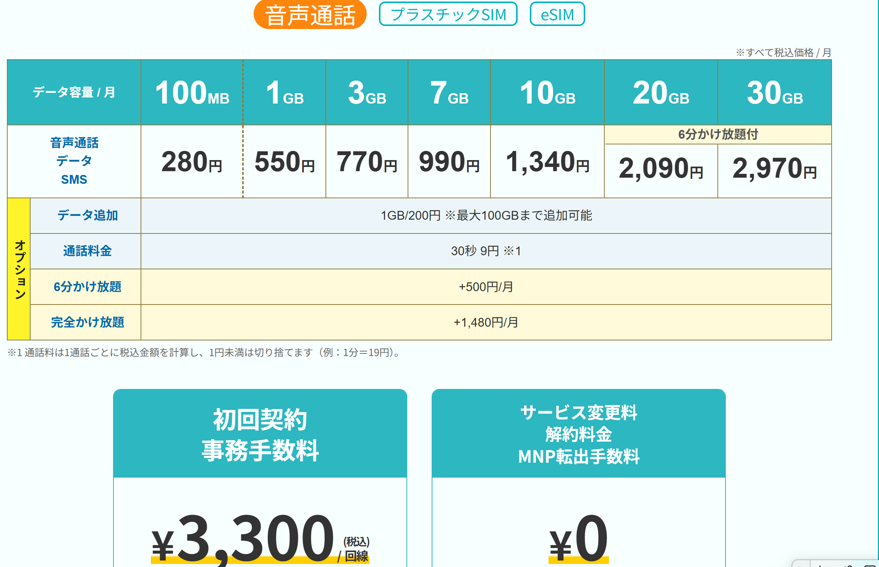Click the 初回契約 事務手数料 card header
Viewport: 879px width, 567px height.
pyautogui.click(x=260, y=434)
